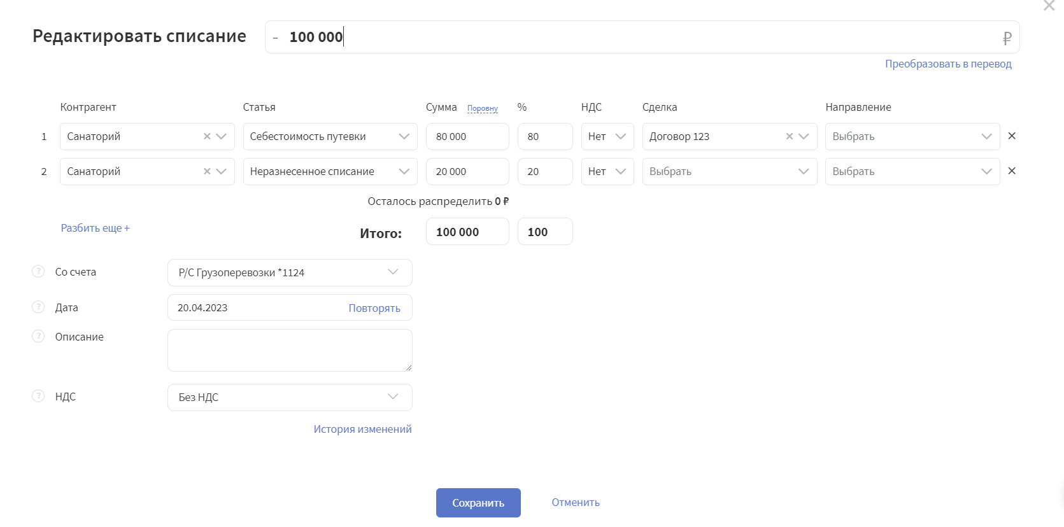The image size is (1064, 527).
Task: Click the ruble currency icon
Action: [x=1007, y=38]
